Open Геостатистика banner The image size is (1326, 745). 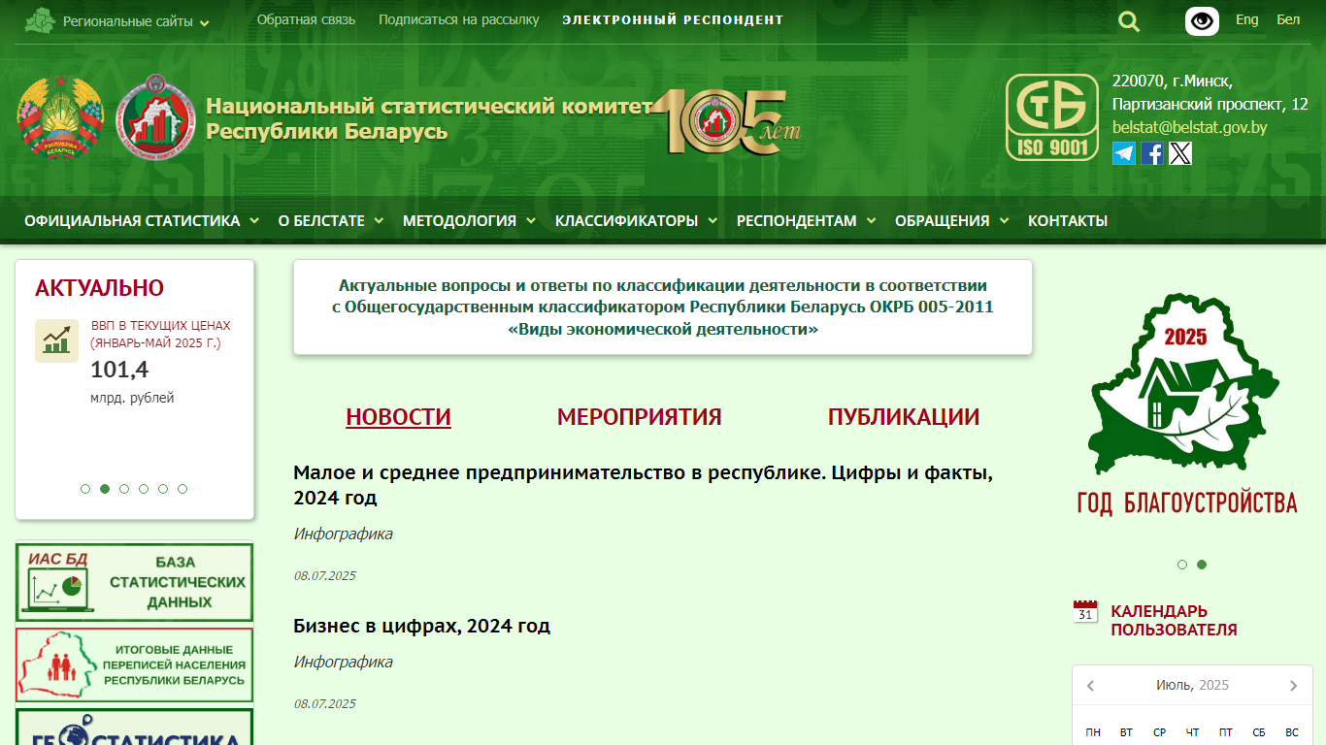(135, 728)
